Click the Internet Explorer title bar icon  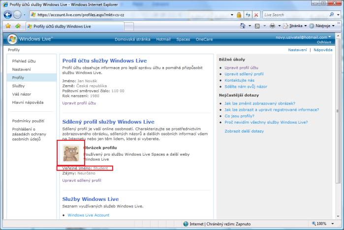(5, 4)
